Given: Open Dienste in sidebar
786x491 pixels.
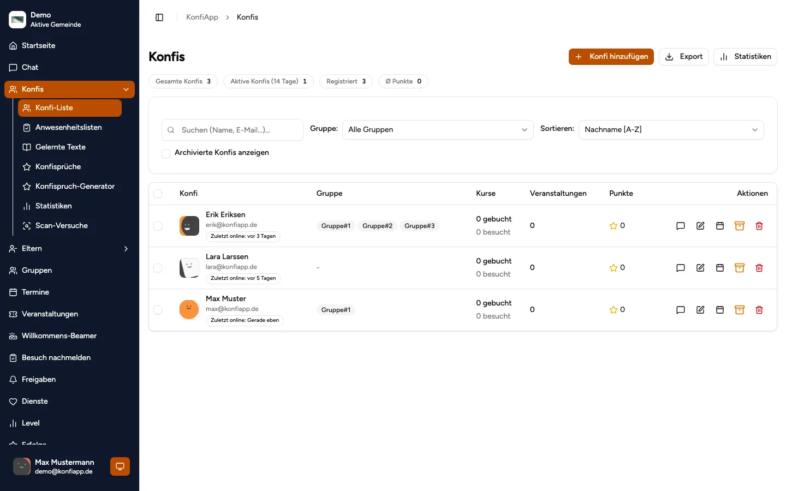Looking at the screenshot, I should point(69,402).
